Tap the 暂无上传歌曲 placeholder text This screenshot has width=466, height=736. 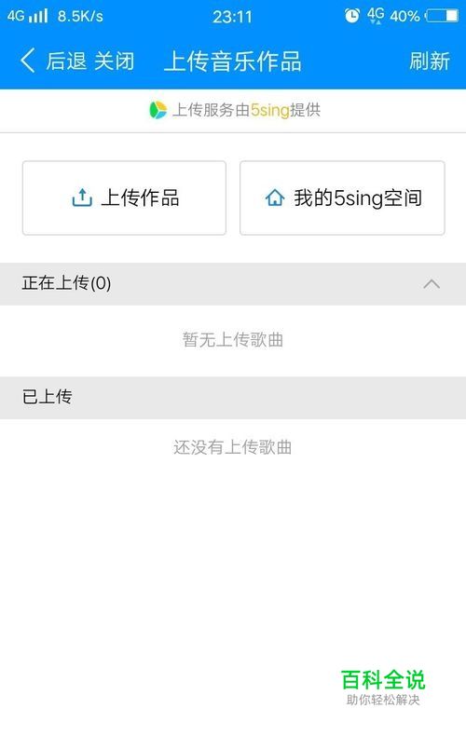click(233, 339)
